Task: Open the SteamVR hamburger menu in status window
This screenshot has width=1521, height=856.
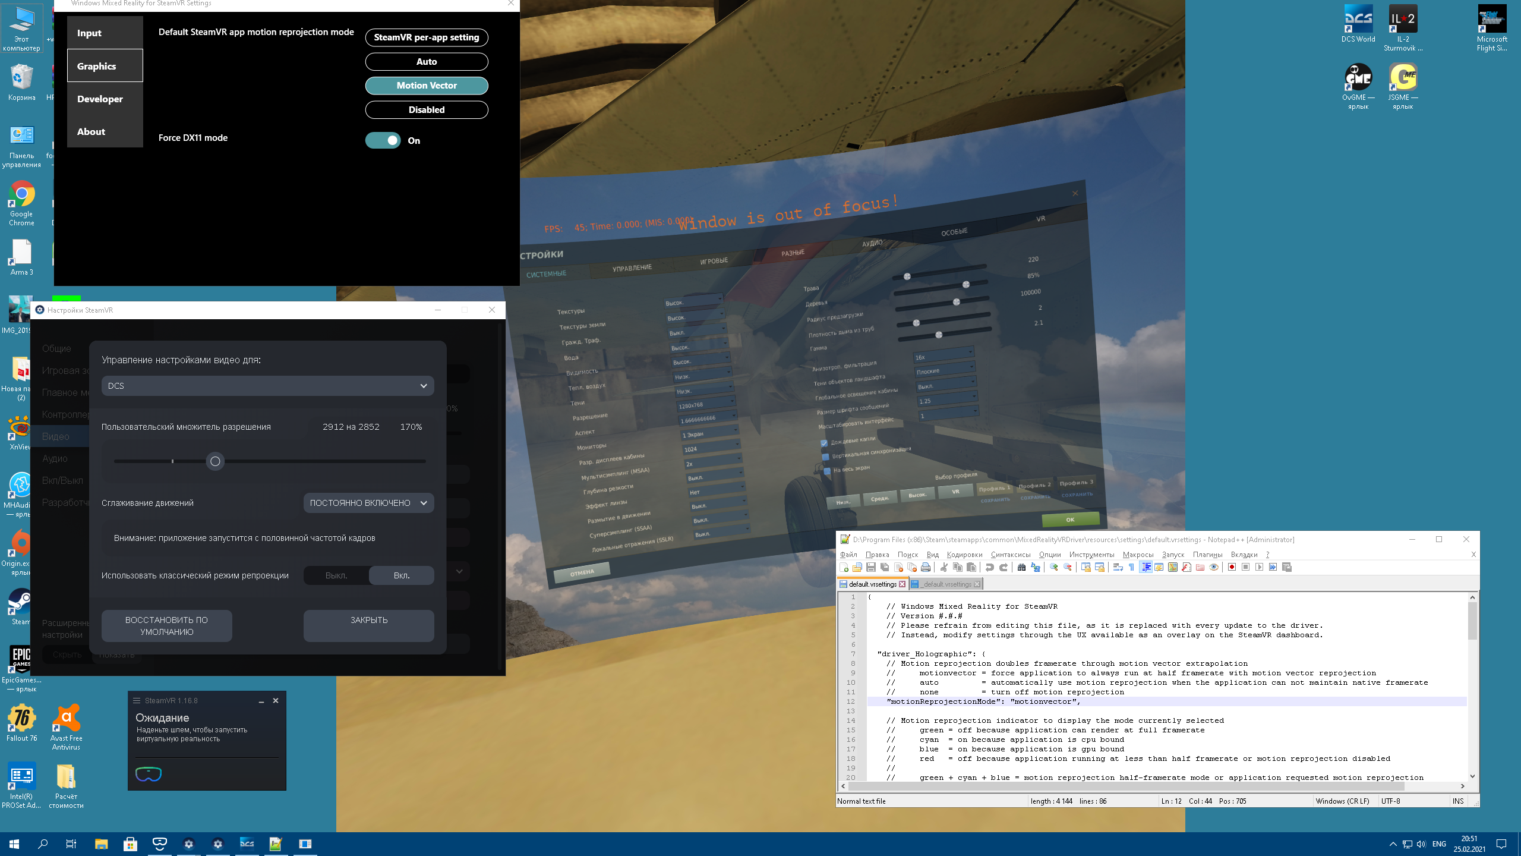Action: click(137, 700)
